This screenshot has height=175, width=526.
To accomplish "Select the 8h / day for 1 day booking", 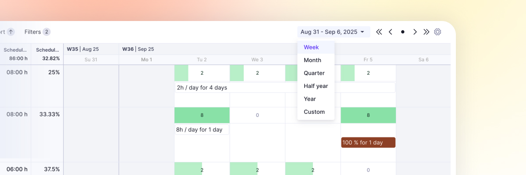I will coord(202,129).
